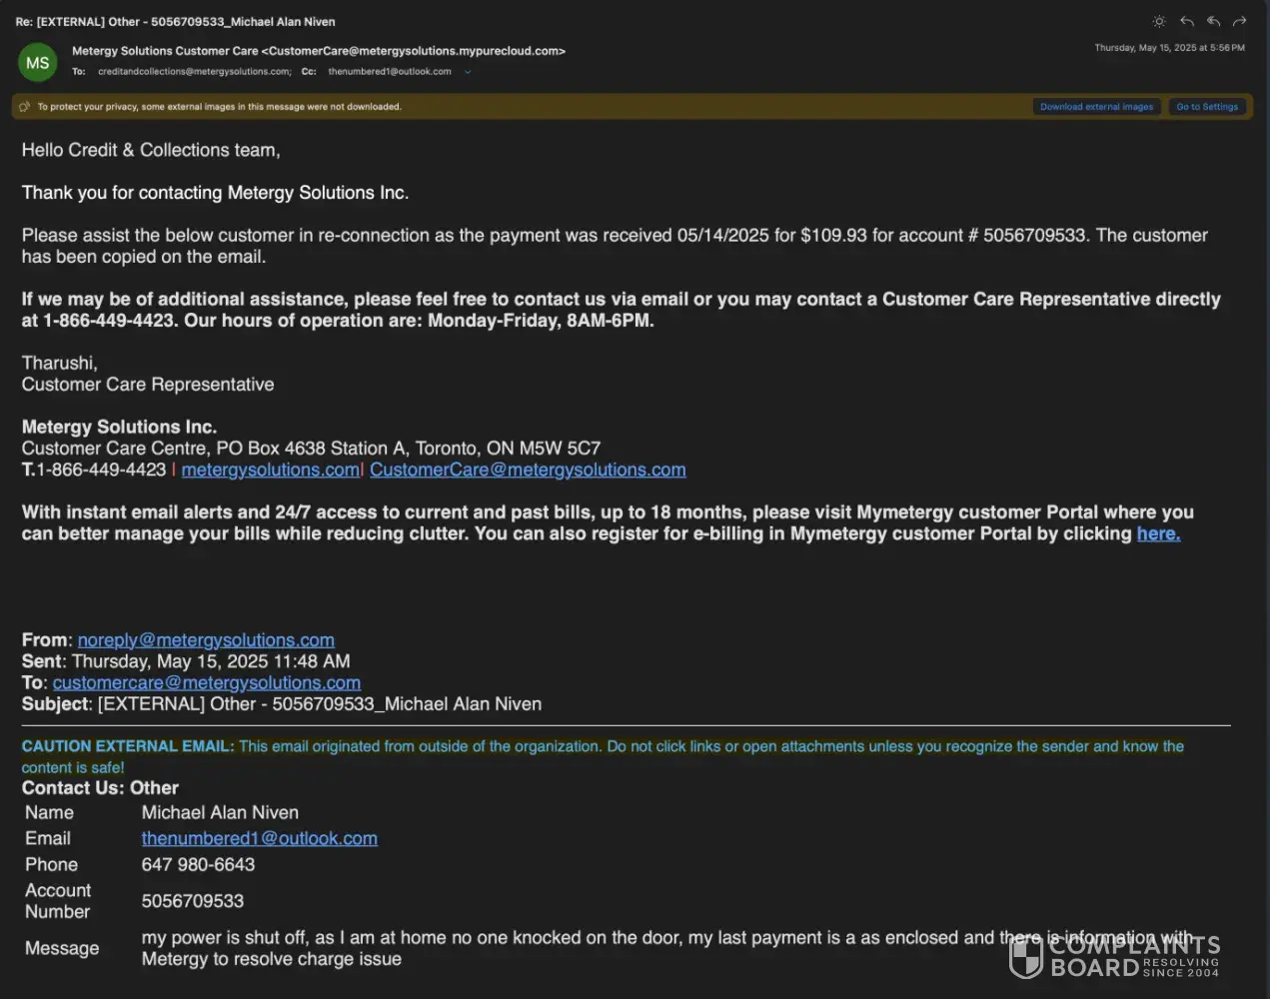Click the 'Message' row label
The image size is (1270, 999).
click(x=62, y=948)
